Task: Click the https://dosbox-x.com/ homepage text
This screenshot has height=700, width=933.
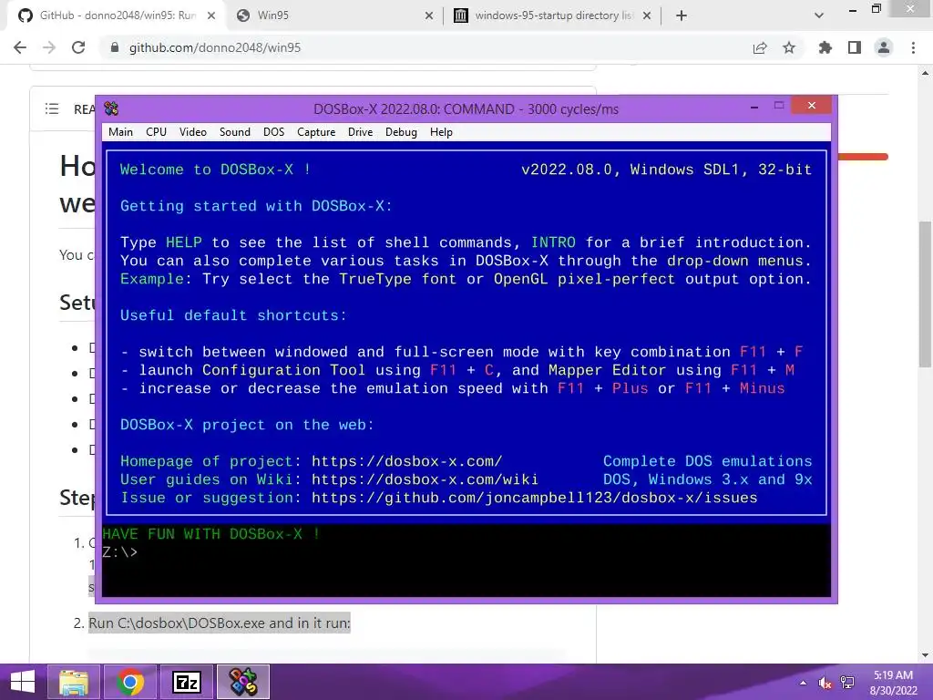Action: tap(407, 461)
